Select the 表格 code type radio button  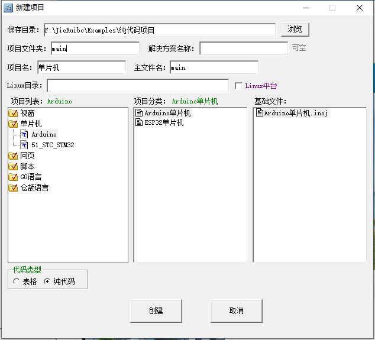click(17, 281)
